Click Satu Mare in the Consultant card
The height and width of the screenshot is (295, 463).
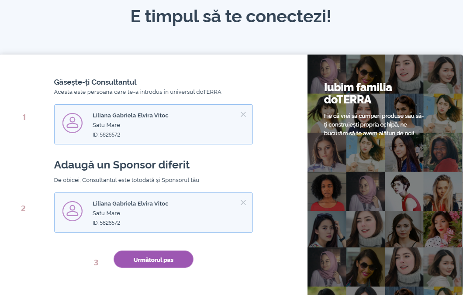coord(106,125)
